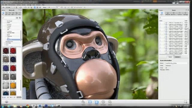This screenshot has height=108, width=192.
Task: Pick the orange-yellow material sphere
Action: click(13, 85)
